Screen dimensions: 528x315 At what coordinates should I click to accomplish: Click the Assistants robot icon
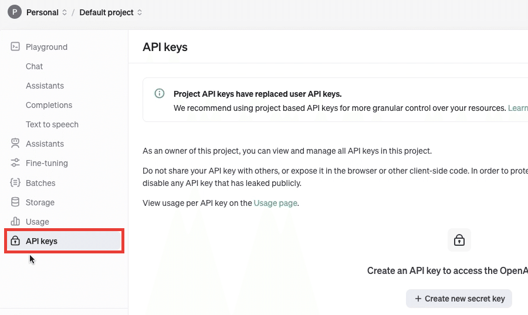(x=15, y=143)
